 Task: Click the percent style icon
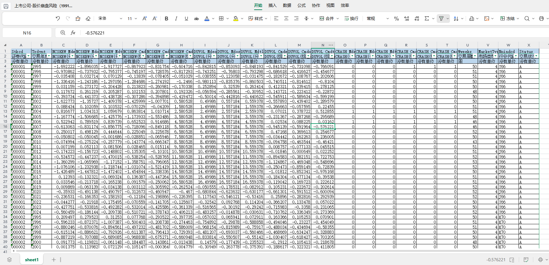(396, 19)
